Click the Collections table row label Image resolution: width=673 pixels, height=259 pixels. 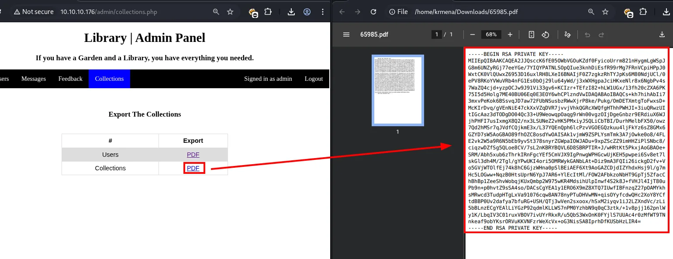click(x=110, y=168)
